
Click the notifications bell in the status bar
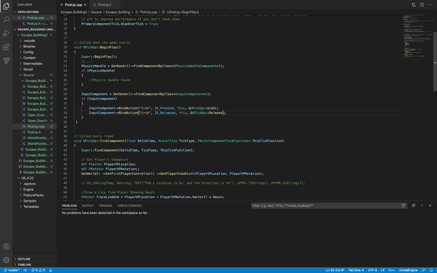pyautogui.click(x=431, y=270)
